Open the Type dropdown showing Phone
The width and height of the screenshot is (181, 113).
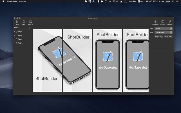click(164, 28)
